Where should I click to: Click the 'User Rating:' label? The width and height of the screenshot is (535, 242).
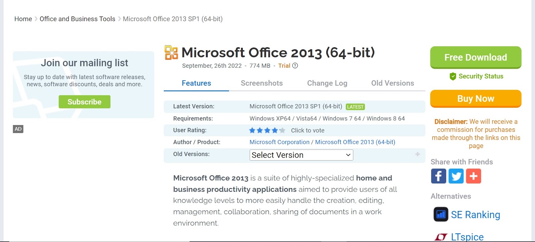(x=190, y=130)
